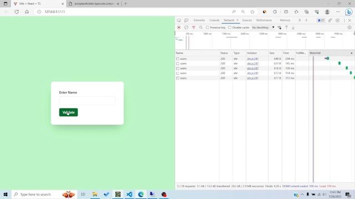Open initiator link of 113 ms request

[x=253, y=78]
